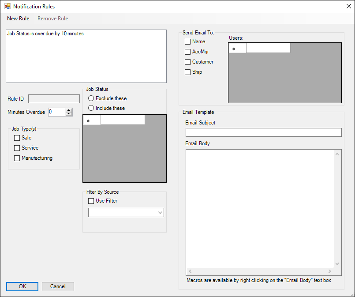
Task: Click New Rule in the toolbar
Action: [x=18, y=19]
